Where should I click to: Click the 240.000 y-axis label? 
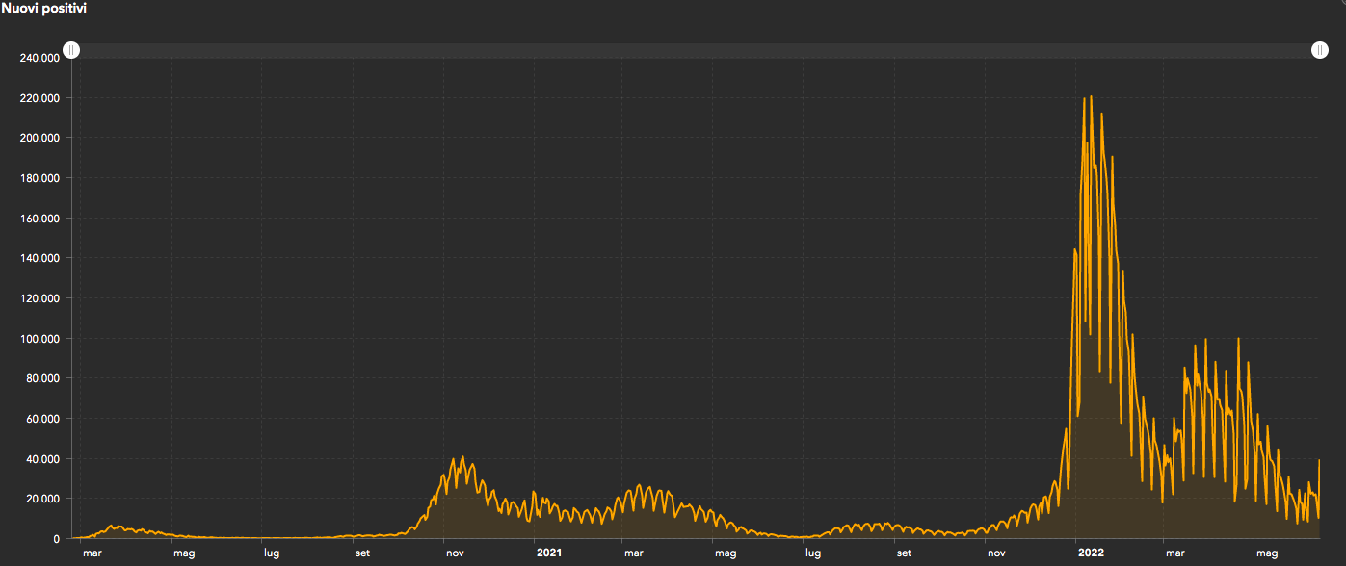(x=40, y=58)
